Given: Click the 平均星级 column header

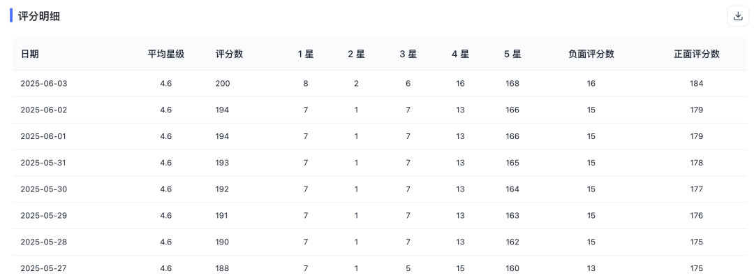Looking at the screenshot, I should [166, 54].
